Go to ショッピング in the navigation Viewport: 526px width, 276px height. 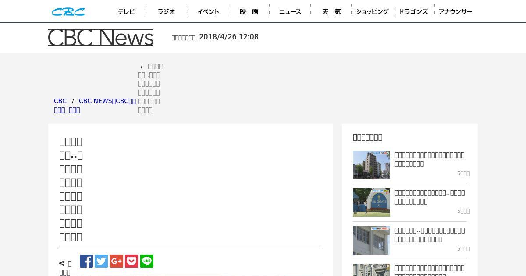(372, 12)
